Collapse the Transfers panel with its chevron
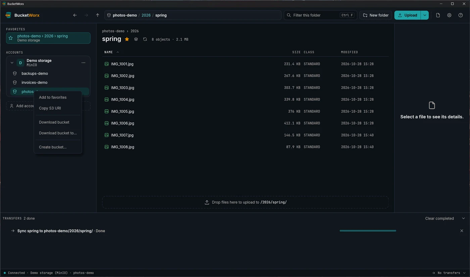470x277 pixels. click(x=464, y=218)
